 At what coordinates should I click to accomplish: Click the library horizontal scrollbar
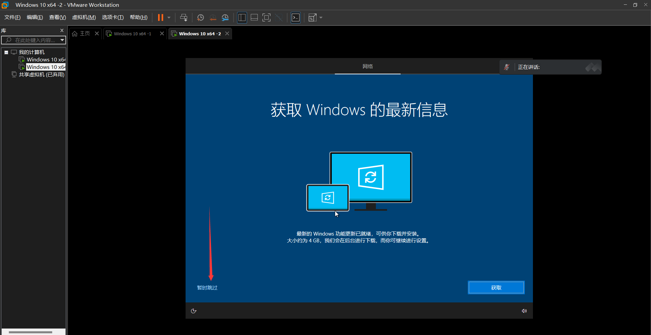pyautogui.click(x=31, y=332)
